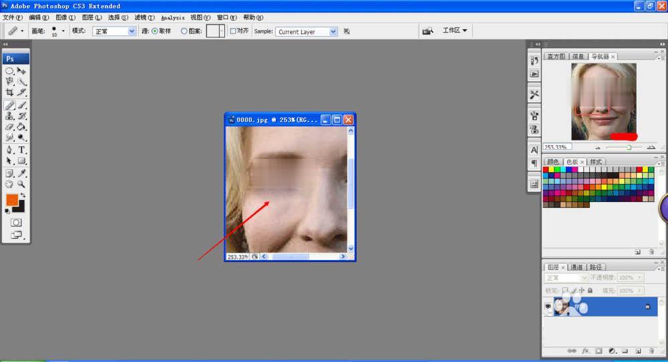Switch to the 直方图 tab
The height and width of the screenshot is (362, 668).
556,57
